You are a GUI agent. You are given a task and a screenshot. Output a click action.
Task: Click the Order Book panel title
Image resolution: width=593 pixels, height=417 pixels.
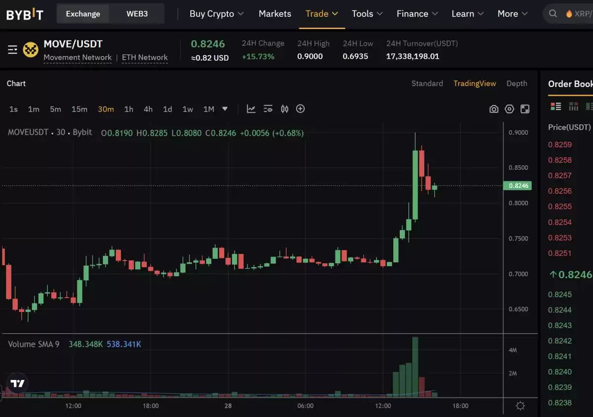[570, 84]
